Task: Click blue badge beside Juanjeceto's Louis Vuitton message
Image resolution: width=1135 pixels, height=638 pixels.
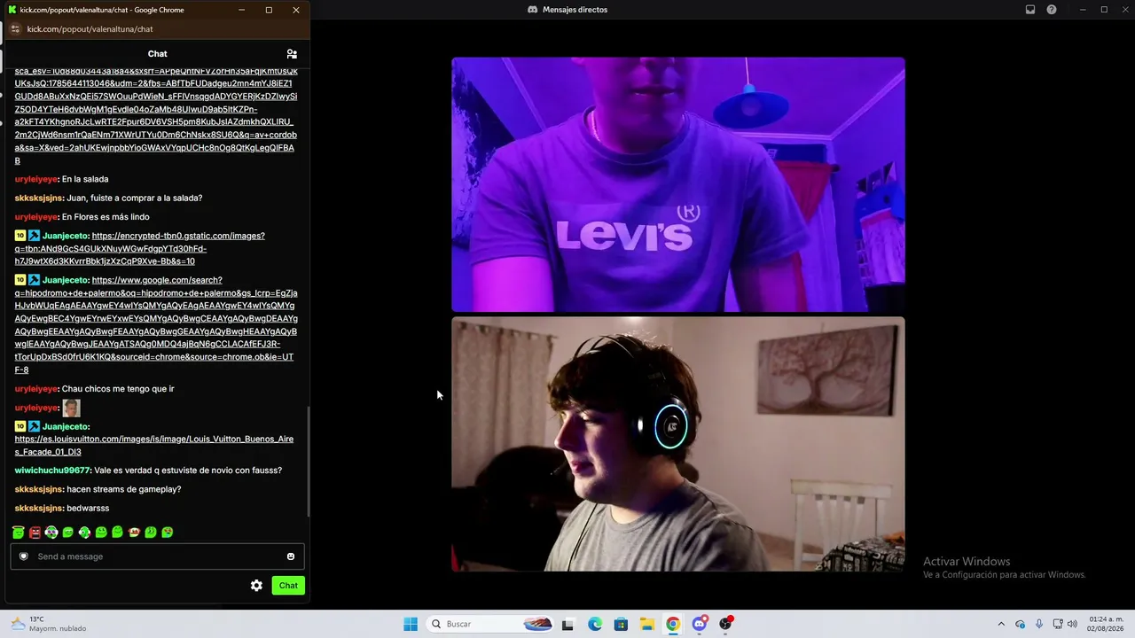Action: point(34,426)
